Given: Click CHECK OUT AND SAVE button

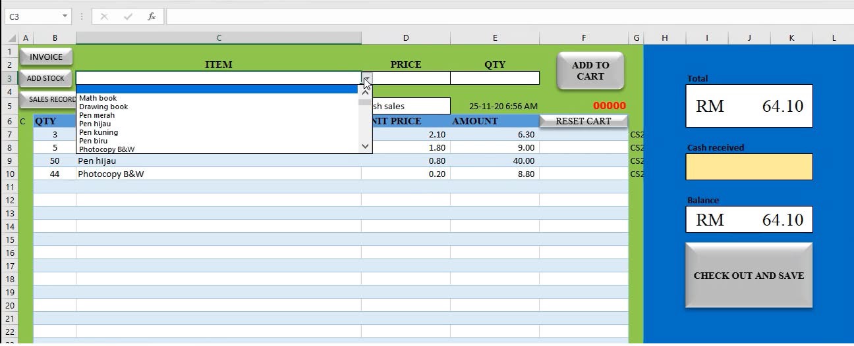Looking at the screenshot, I should (x=749, y=276).
